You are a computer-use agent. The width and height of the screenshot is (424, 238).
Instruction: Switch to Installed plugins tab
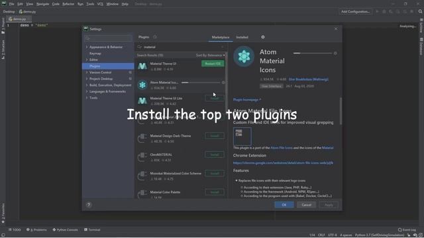tap(242, 37)
